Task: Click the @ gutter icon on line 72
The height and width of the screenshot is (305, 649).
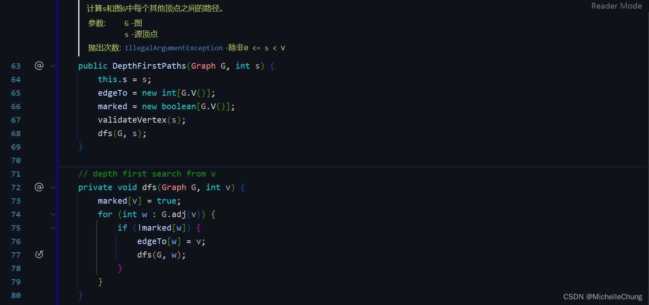Action: 39,187
